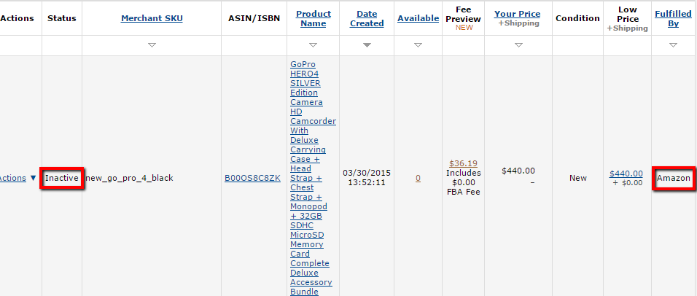Open the $440.00 low price link
697x296 pixels.
(626, 174)
